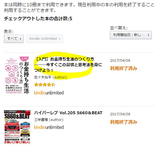155x150 pixels.
Task: Click the 2017/04/08 date of S660&BEAT entry
Action: pyautogui.click(x=120, y=114)
